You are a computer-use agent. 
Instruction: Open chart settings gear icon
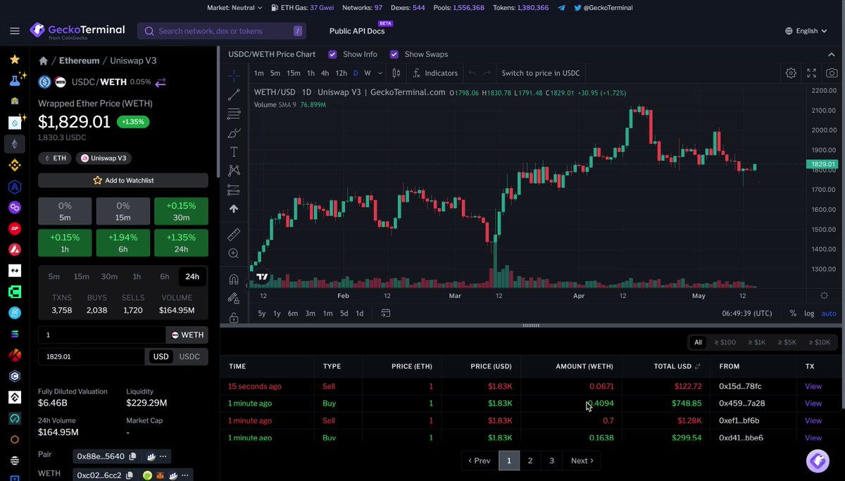click(x=791, y=73)
